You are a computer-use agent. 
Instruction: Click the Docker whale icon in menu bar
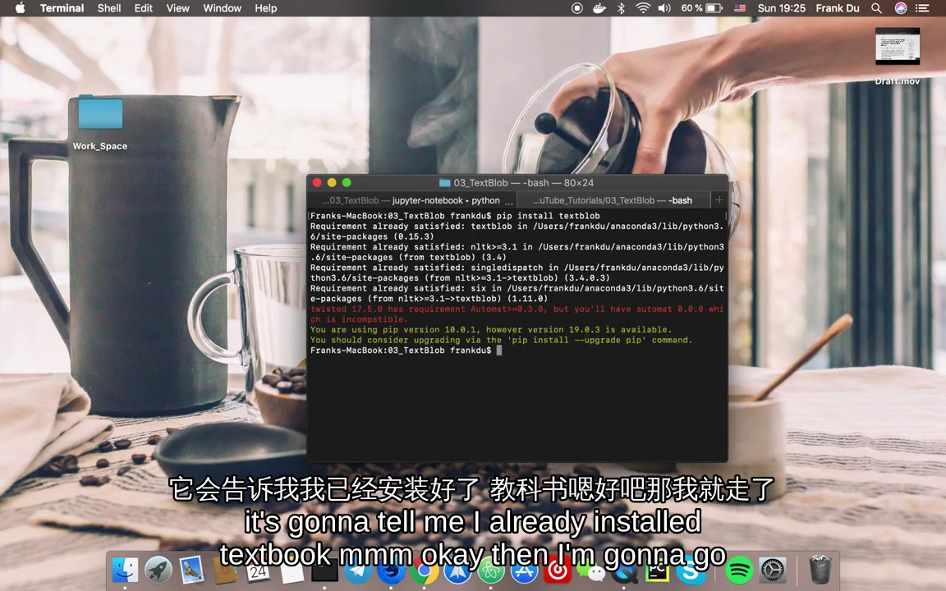pos(599,8)
